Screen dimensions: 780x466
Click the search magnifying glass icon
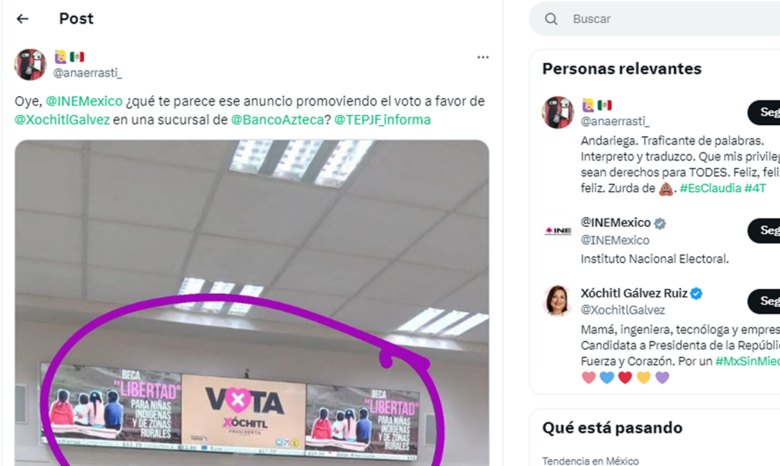[x=551, y=19]
